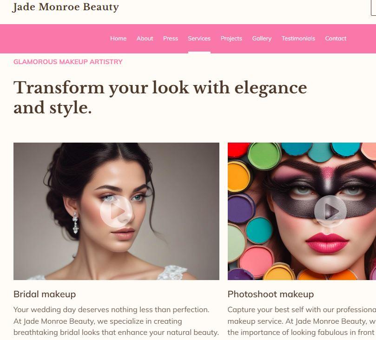Open the Gallery page

(262, 39)
